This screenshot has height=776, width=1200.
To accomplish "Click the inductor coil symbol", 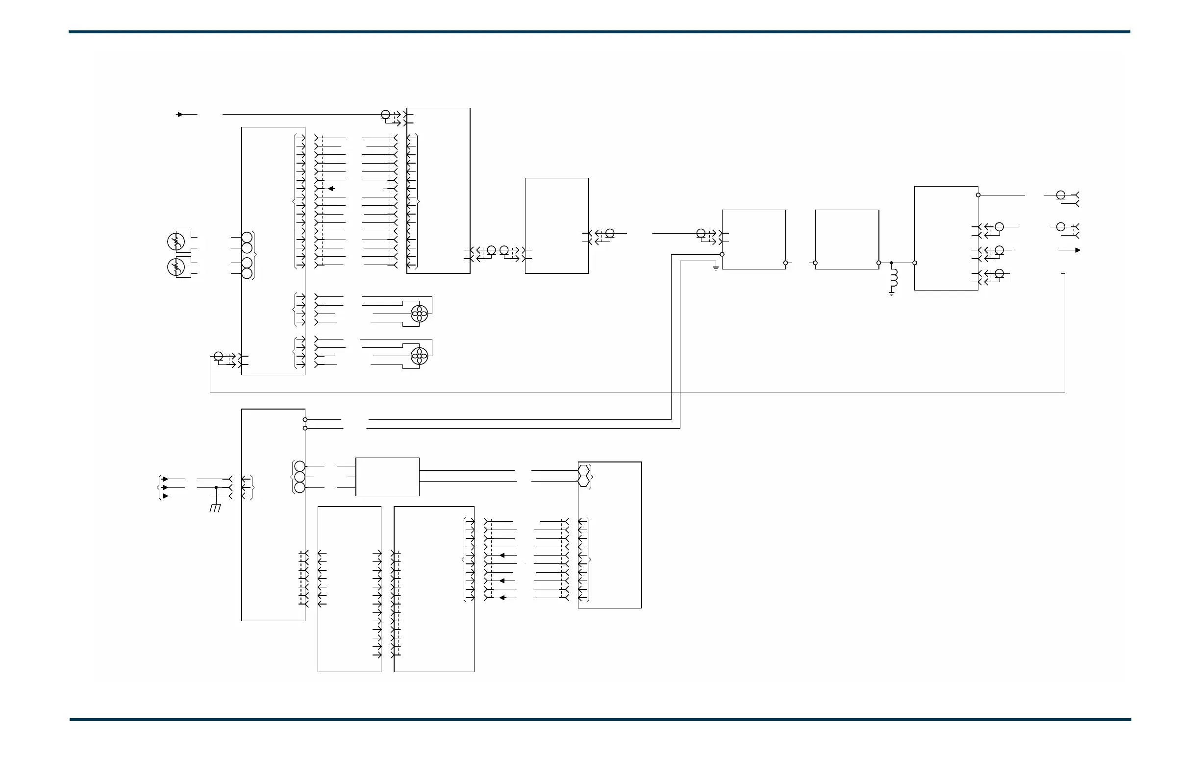I will click(x=894, y=278).
